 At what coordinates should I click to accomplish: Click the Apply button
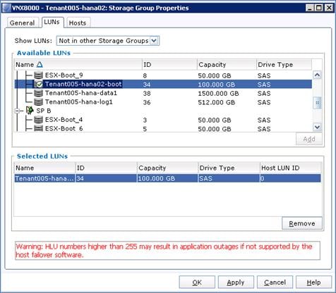pyautogui.click(x=236, y=282)
